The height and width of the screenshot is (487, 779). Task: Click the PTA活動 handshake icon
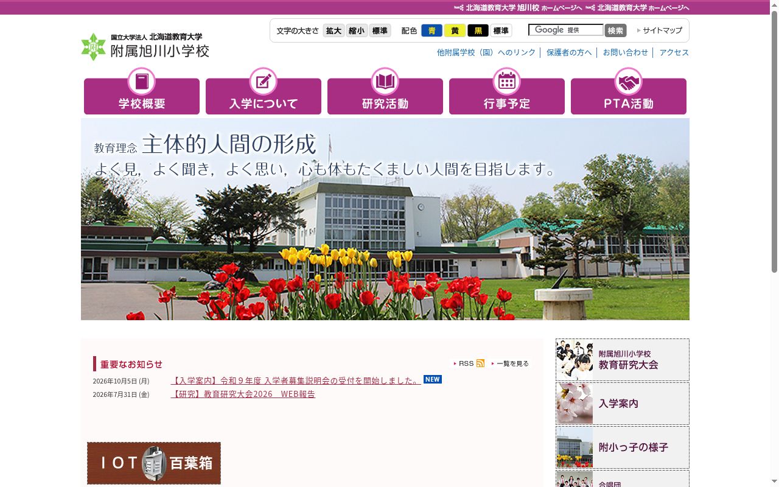629,81
